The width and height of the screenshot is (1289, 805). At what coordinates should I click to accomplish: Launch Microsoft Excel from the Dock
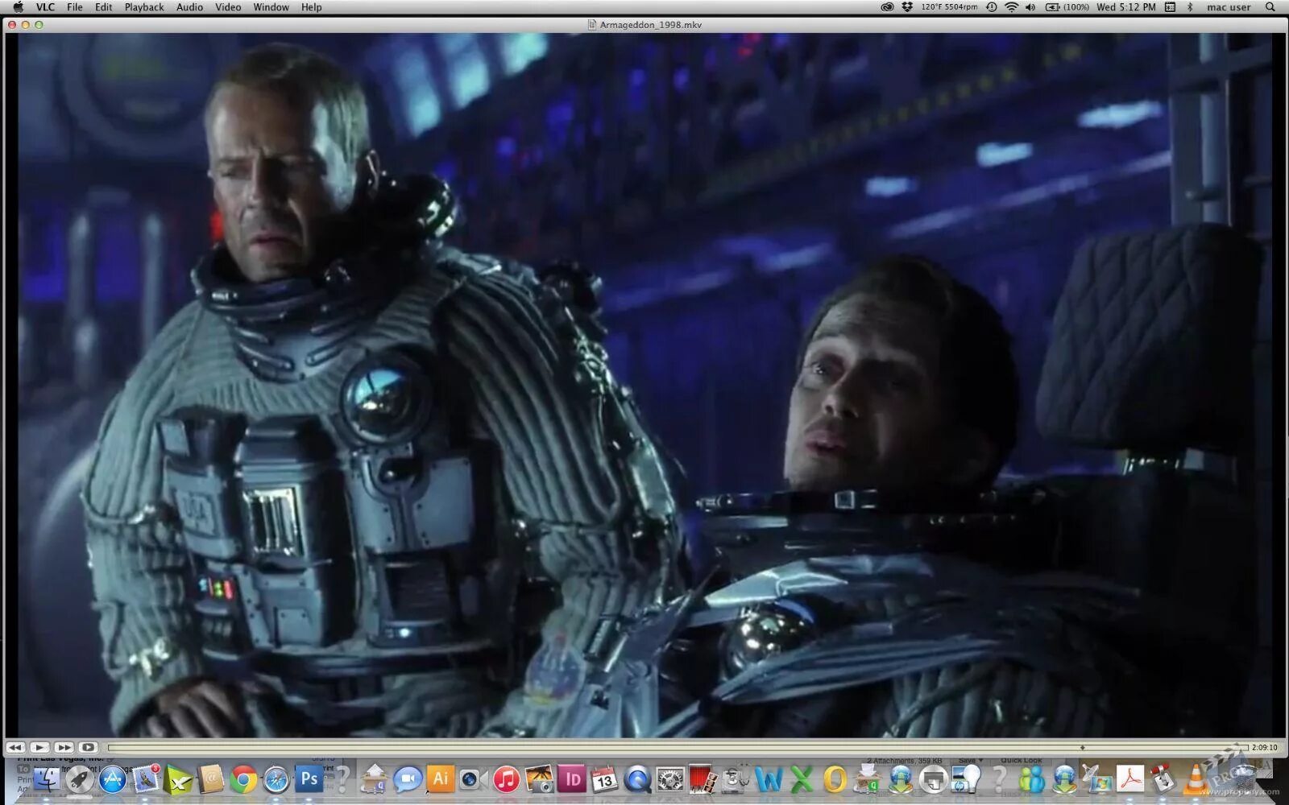802,779
